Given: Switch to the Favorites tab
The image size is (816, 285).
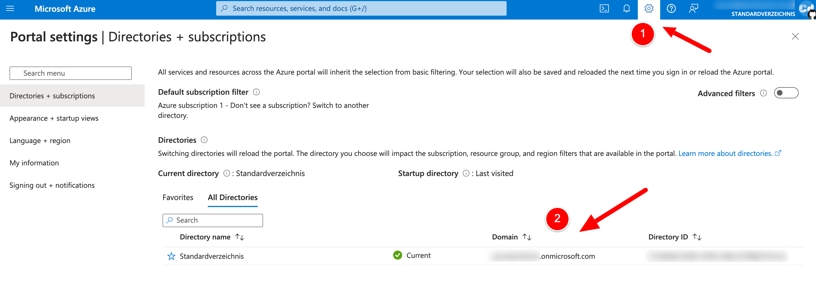Looking at the screenshot, I should [x=178, y=197].
